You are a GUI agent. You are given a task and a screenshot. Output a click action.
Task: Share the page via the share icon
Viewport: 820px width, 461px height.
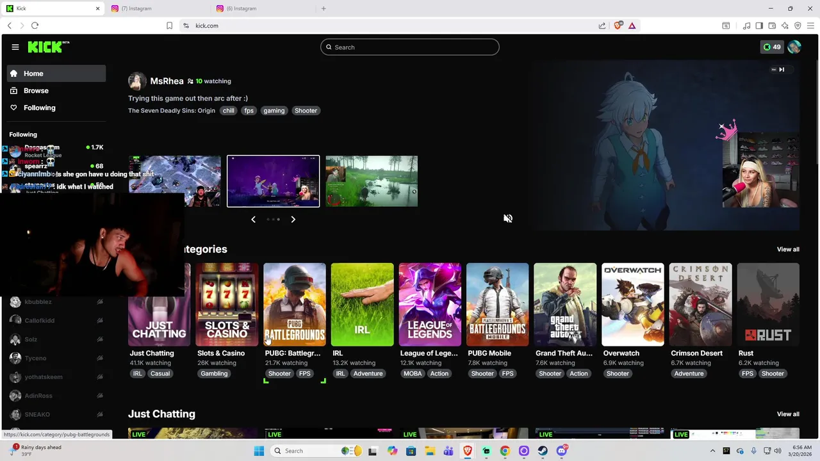(602, 26)
